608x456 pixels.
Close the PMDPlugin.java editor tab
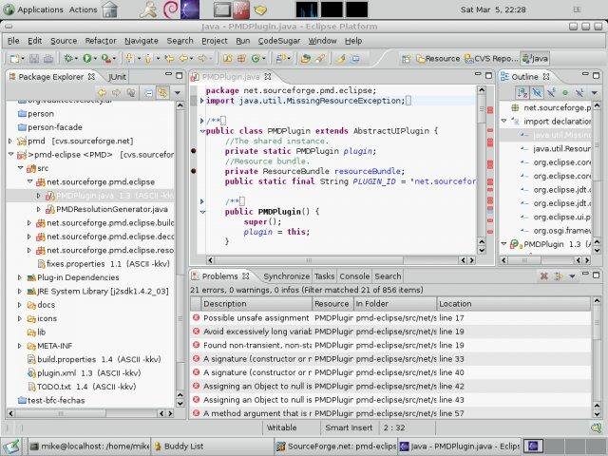click(268, 76)
